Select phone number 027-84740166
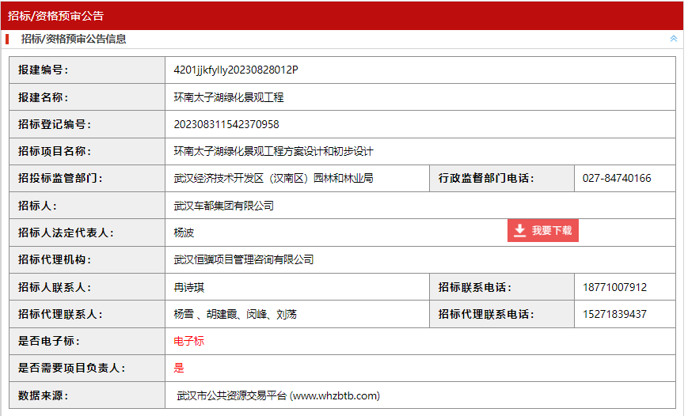 pyautogui.click(x=617, y=179)
